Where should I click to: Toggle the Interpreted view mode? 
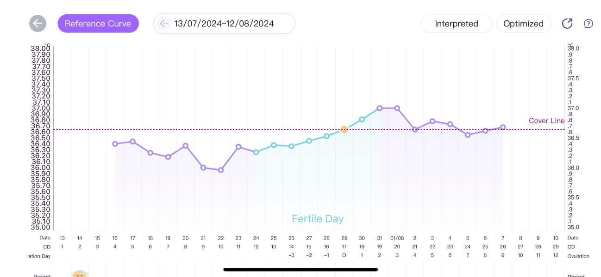point(457,23)
